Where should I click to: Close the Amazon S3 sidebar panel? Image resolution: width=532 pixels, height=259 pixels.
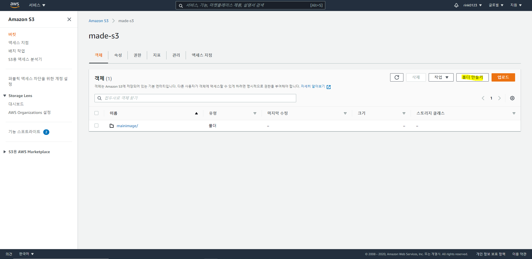point(69,19)
